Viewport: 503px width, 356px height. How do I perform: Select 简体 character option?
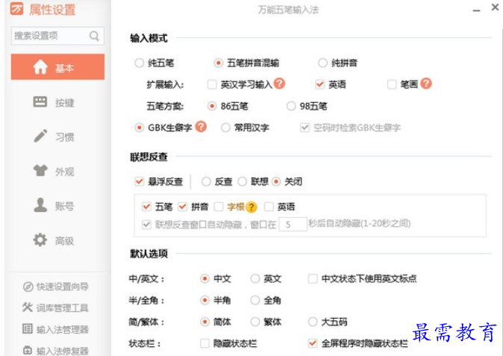click(x=204, y=322)
